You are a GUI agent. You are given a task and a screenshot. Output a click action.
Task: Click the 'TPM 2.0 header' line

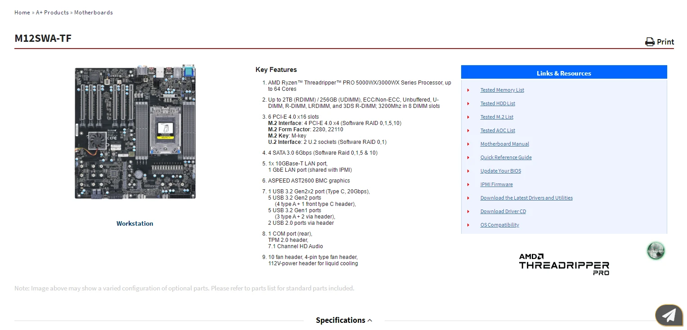point(288,240)
